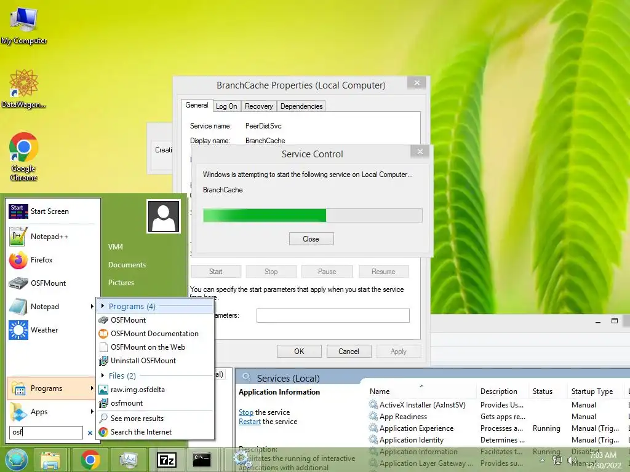Screen dimensions: 630x472
Task: Open Programs folder in start menu
Action: 50,388
